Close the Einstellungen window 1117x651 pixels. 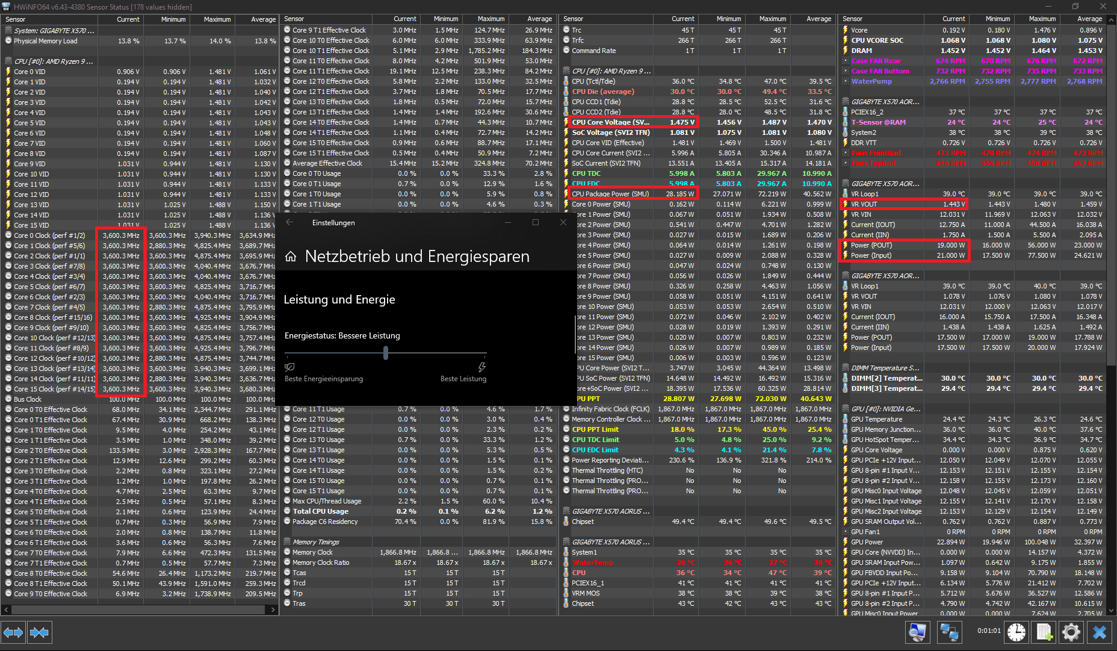[563, 222]
